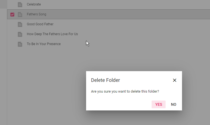Screen dimensions: 210x125
Task: Click the Fathers Song document icon
Action: (x=20, y=15)
